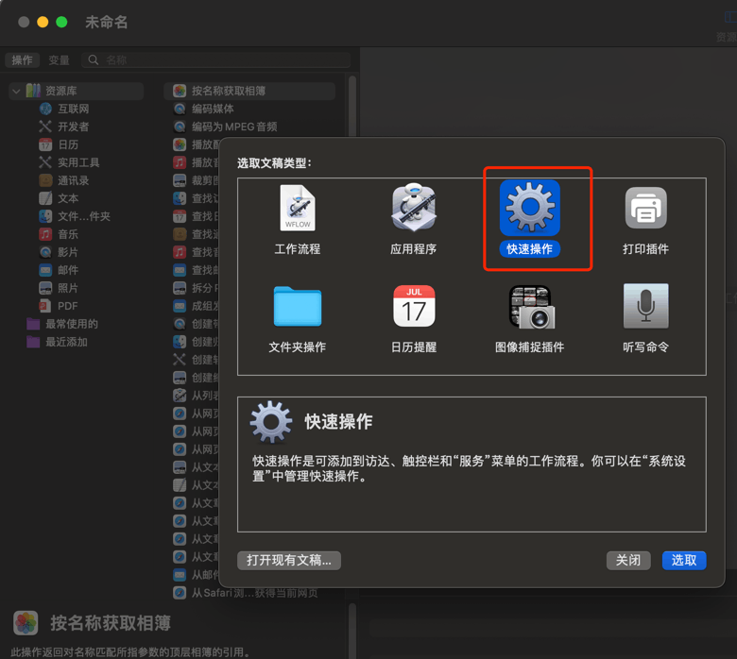This screenshot has height=659, width=737.
Task: Click the green zoom window button
Action: tap(61, 22)
